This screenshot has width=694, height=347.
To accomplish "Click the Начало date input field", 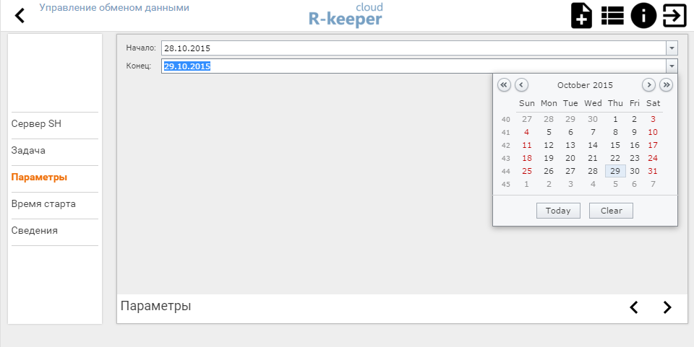I will coord(412,48).
